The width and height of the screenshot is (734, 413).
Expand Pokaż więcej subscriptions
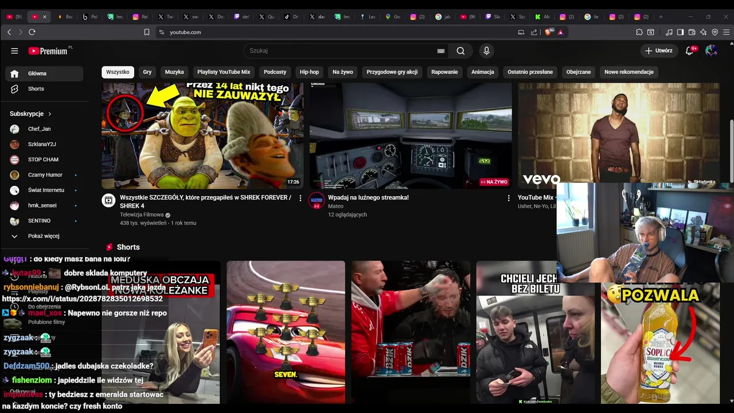pyautogui.click(x=44, y=236)
